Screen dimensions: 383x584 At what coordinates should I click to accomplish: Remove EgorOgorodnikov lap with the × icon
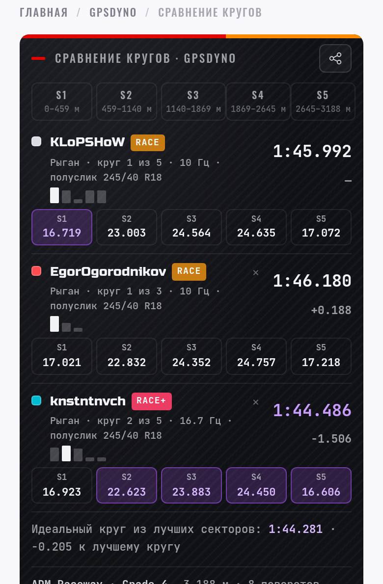(256, 273)
